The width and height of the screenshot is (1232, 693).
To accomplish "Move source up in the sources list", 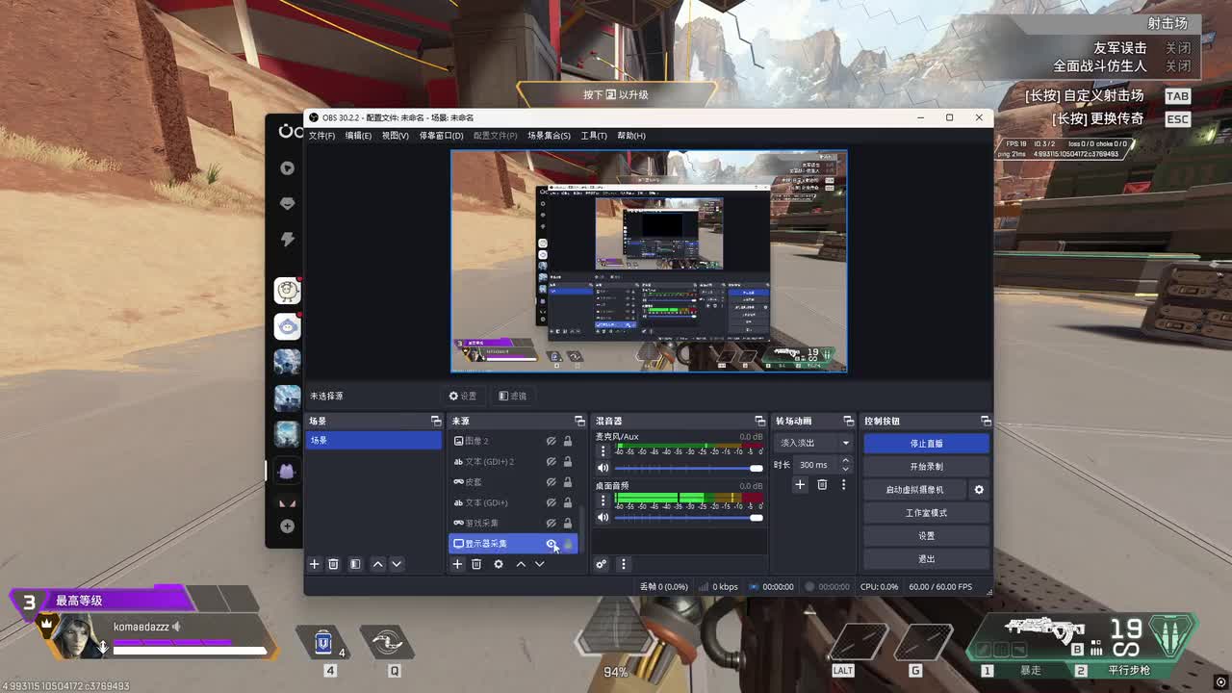I will tap(521, 564).
